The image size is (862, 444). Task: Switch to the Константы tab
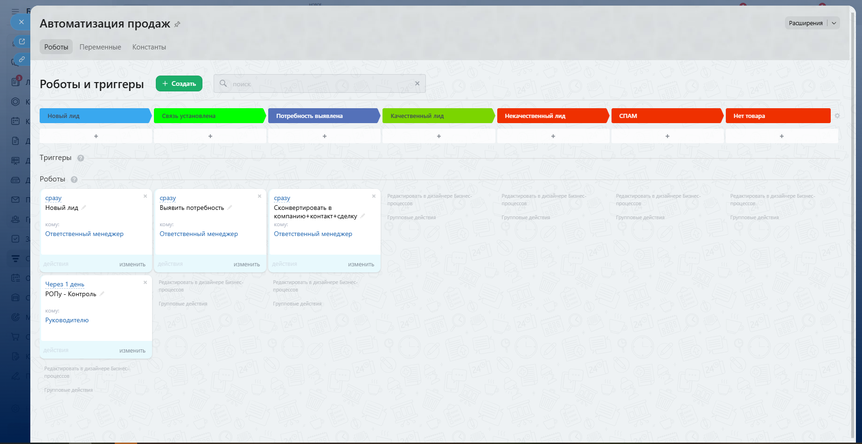149,47
